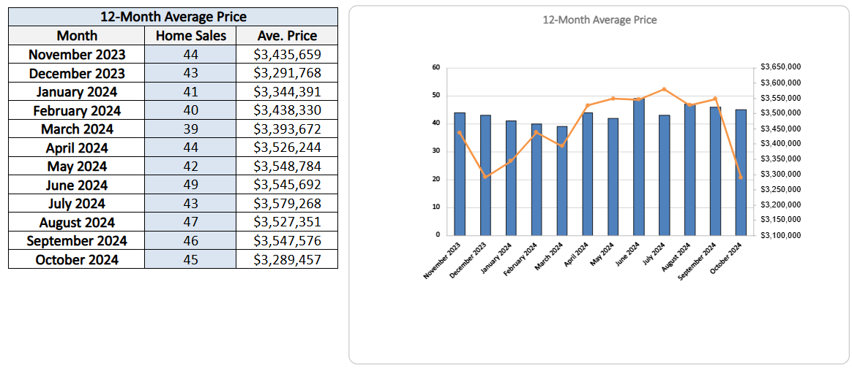Click the $3,527,351 price cell
The image size is (852, 371).
coord(287,223)
